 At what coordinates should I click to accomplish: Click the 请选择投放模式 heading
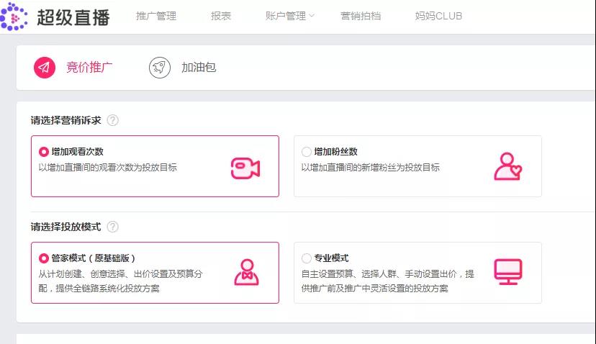pyautogui.click(x=66, y=227)
